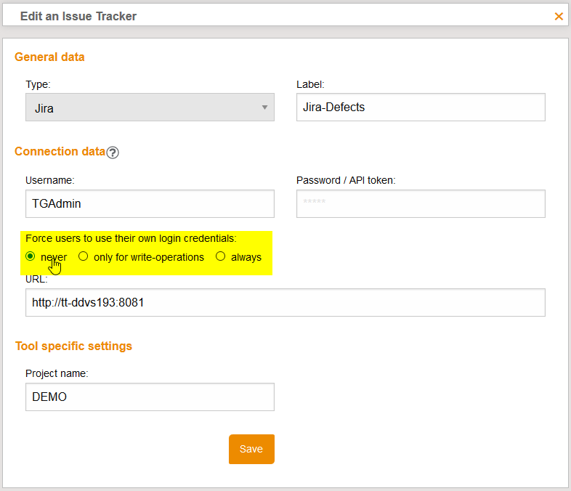This screenshot has width=571, height=491.
Task: Click the 'Password / API token:' label text
Action: click(x=346, y=180)
